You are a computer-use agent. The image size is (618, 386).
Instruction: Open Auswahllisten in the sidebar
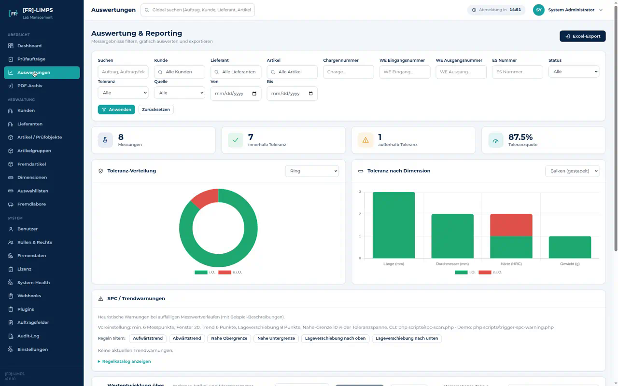tap(42, 191)
